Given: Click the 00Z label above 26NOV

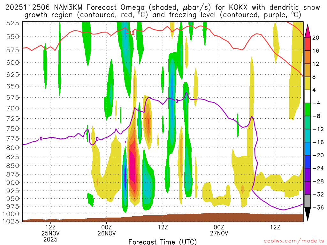Looking at the screenshot, I should pyautogui.click(x=107, y=227).
